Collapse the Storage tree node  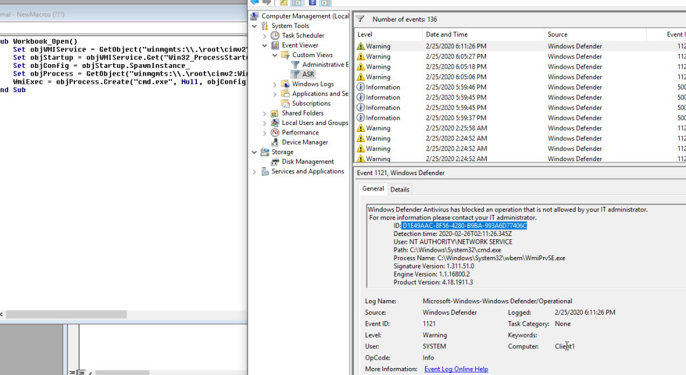click(x=255, y=152)
